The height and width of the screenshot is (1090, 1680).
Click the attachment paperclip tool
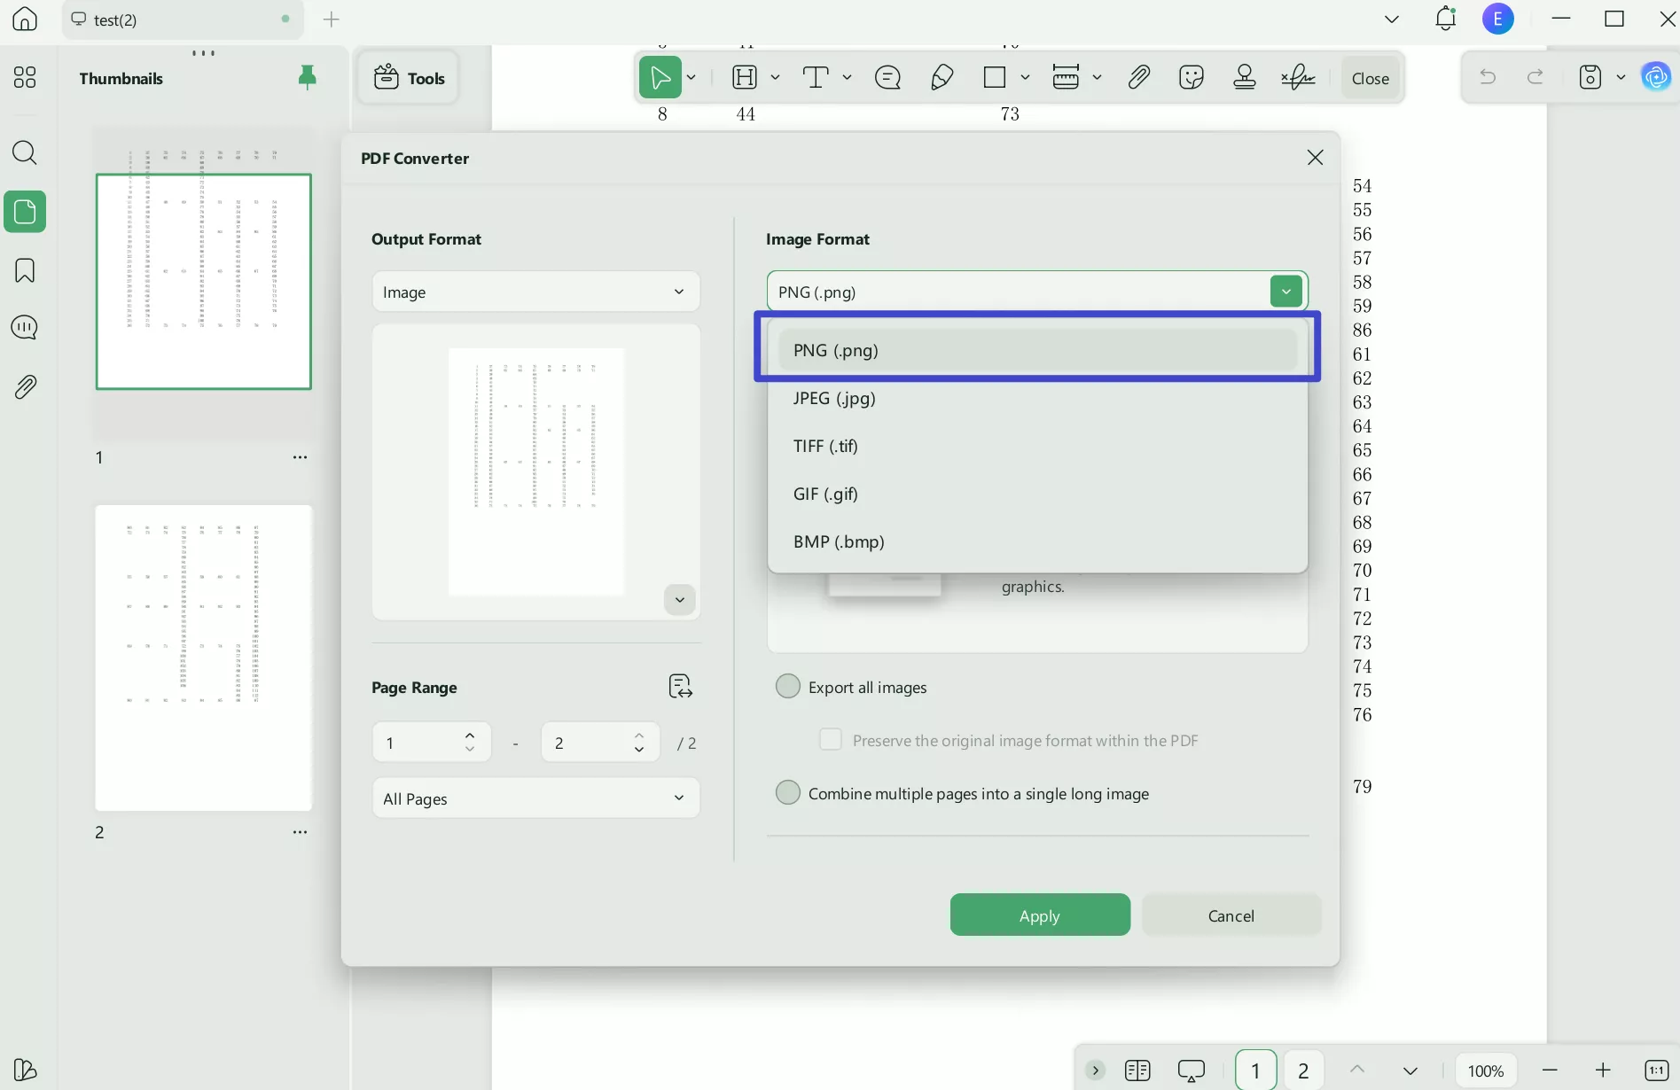pyautogui.click(x=1139, y=77)
